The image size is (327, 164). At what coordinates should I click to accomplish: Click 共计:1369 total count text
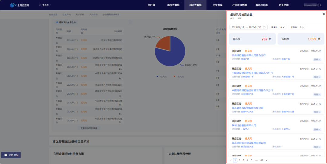(x=236, y=18)
